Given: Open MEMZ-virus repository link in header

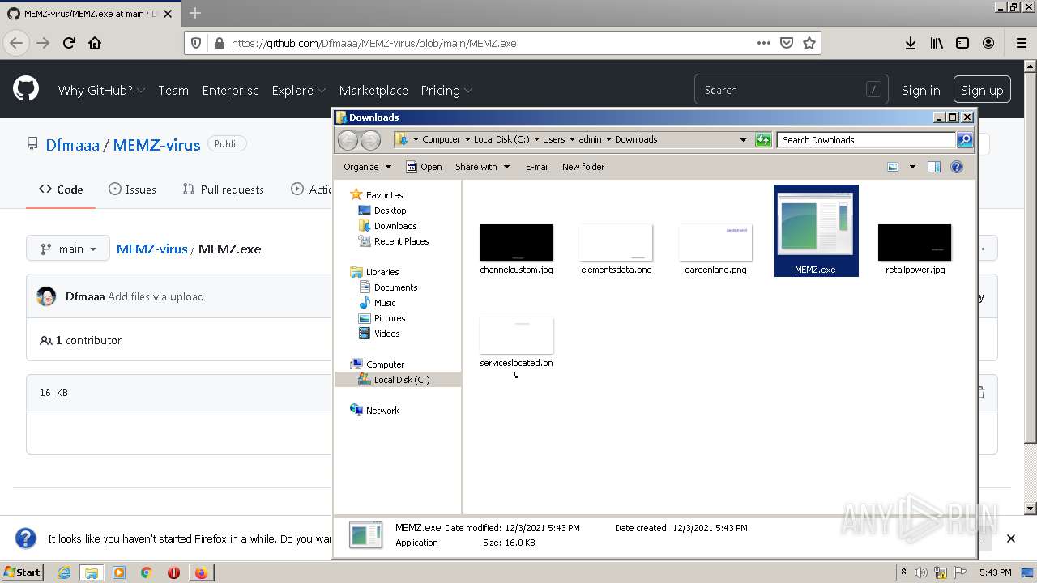Looking at the screenshot, I should 156,145.
